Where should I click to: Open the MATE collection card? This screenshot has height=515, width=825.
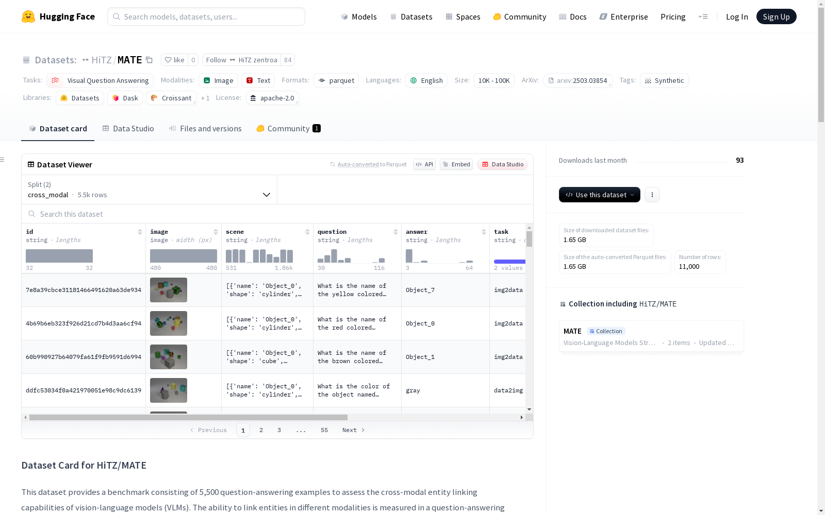(651, 336)
